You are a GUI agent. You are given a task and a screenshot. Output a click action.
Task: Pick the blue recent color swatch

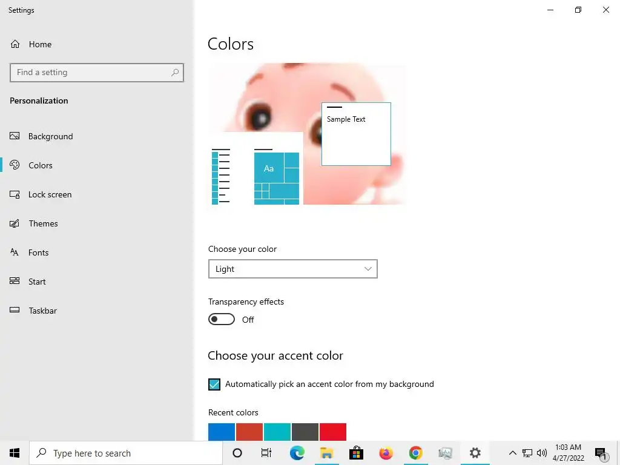coord(222,432)
